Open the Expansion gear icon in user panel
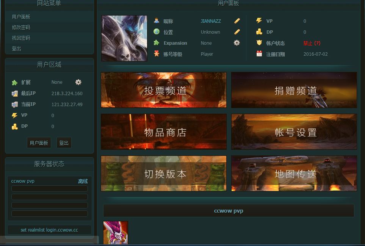This screenshot has width=365, height=246. click(x=237, y=43)
